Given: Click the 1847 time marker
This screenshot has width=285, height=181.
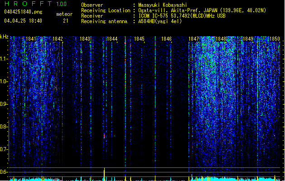Looking at the screenshot, I should pos(194,39).
